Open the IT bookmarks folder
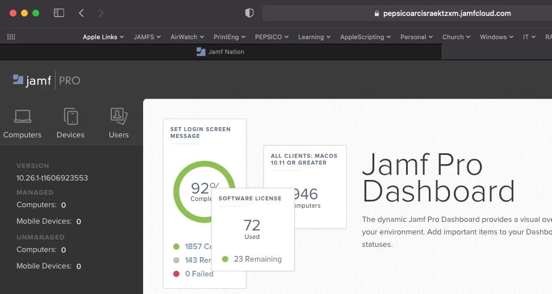The height and width of the screenshot is (294, 552). click(529, 37)
